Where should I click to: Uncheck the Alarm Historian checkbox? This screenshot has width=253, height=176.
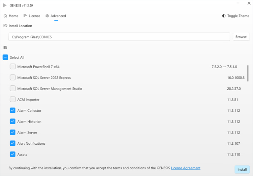pos(12,121)
